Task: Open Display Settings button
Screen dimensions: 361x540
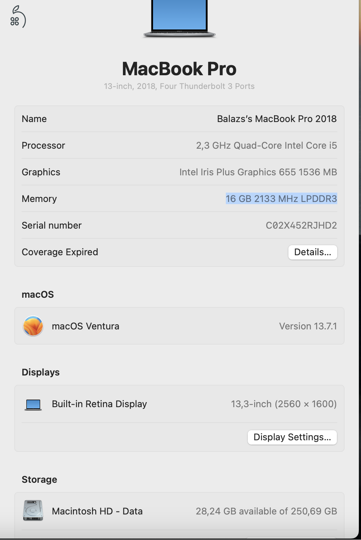Action: pos(292,437)
